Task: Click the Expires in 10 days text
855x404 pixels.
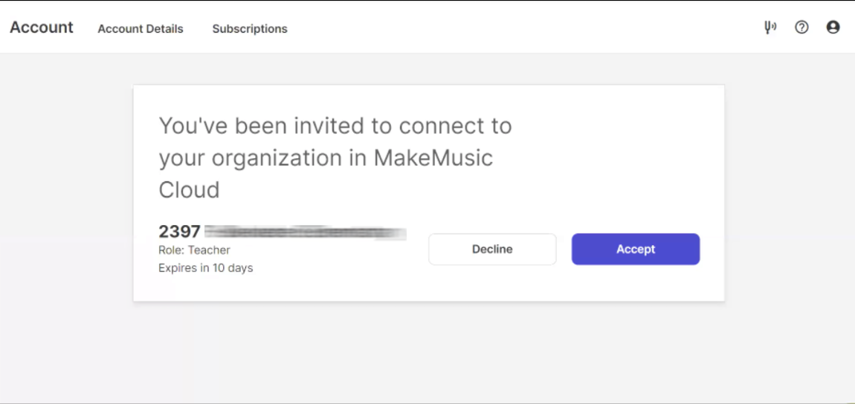Action: click(205, 268)
